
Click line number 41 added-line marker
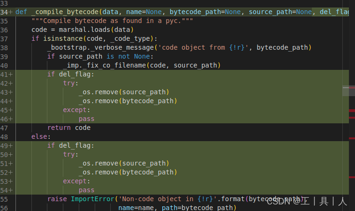pos(6,74)
